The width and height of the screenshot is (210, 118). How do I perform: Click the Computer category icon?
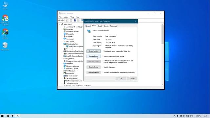(65, 39)
